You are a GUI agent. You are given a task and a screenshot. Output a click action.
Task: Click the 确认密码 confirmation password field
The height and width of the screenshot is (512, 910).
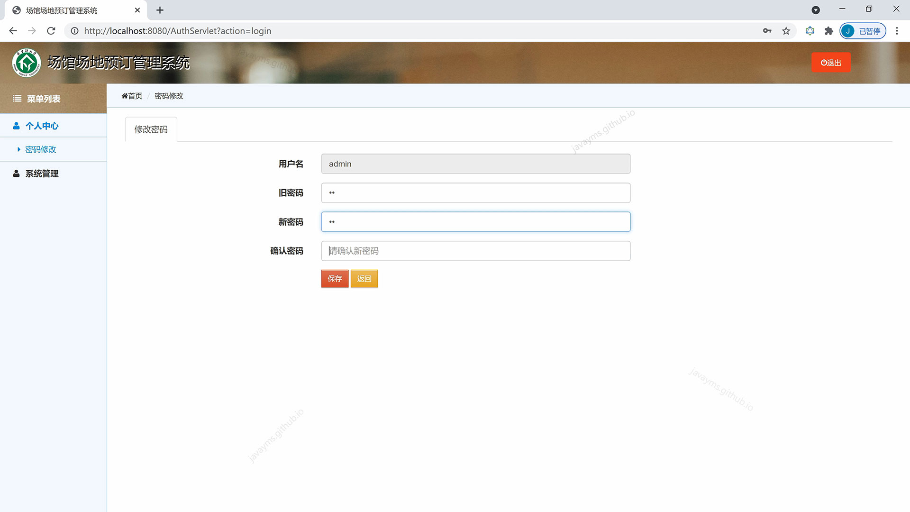475,251
